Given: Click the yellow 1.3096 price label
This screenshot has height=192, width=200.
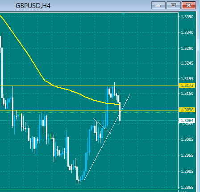Looking at the screenshot, I should pos(187,110).
